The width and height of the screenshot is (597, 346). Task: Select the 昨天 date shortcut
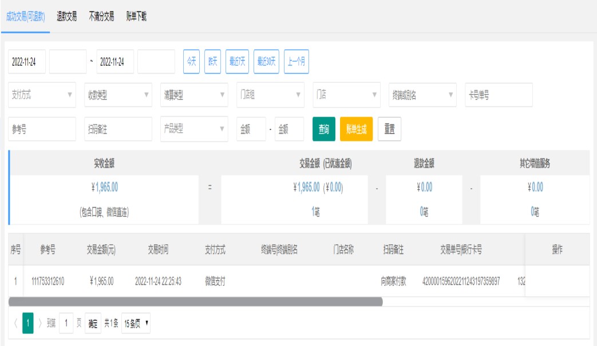tap(212, 62)
